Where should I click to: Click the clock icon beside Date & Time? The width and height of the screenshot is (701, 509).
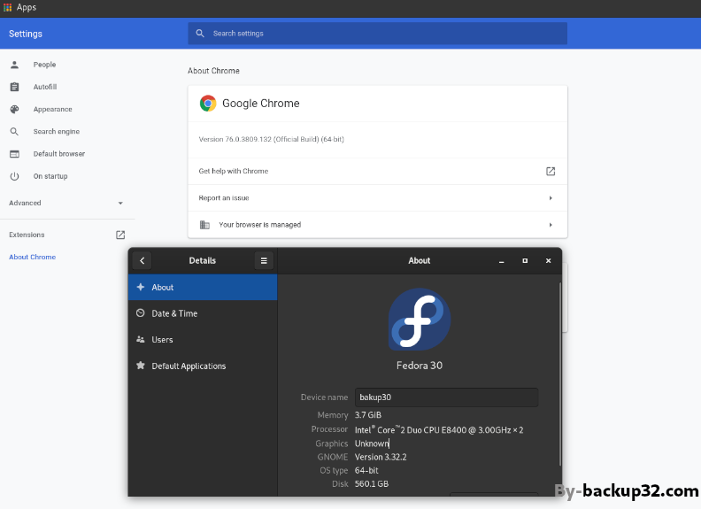click(x=141, y=313)
